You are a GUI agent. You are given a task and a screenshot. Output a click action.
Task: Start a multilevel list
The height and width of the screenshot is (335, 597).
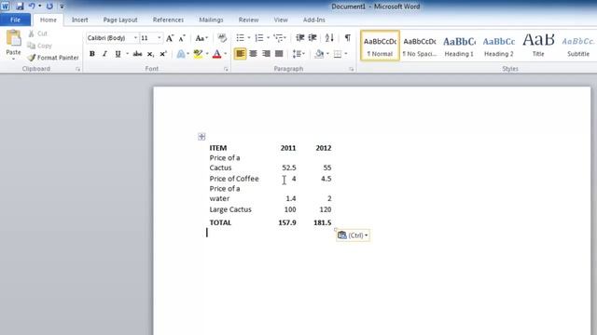[x=278, y=38]
